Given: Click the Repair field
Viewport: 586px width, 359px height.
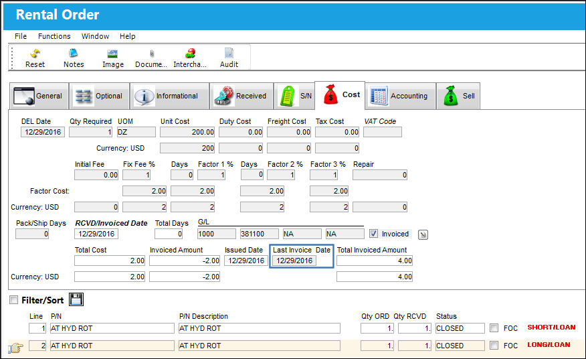Looking at the screenshot, I should 380,175.
